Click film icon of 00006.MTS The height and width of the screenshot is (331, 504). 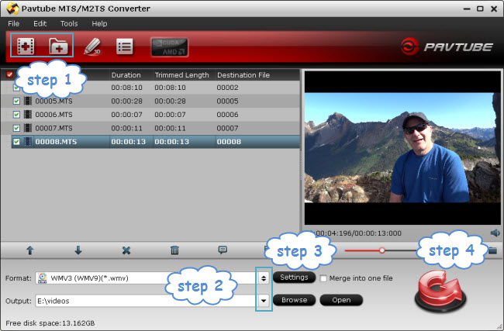click(28, 115)
